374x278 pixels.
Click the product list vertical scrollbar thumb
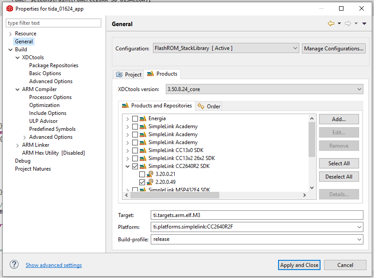[x=312, y=140]
